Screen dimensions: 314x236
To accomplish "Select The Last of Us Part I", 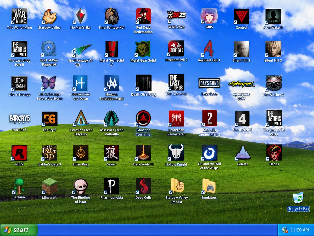I will (x=274, y=118).
